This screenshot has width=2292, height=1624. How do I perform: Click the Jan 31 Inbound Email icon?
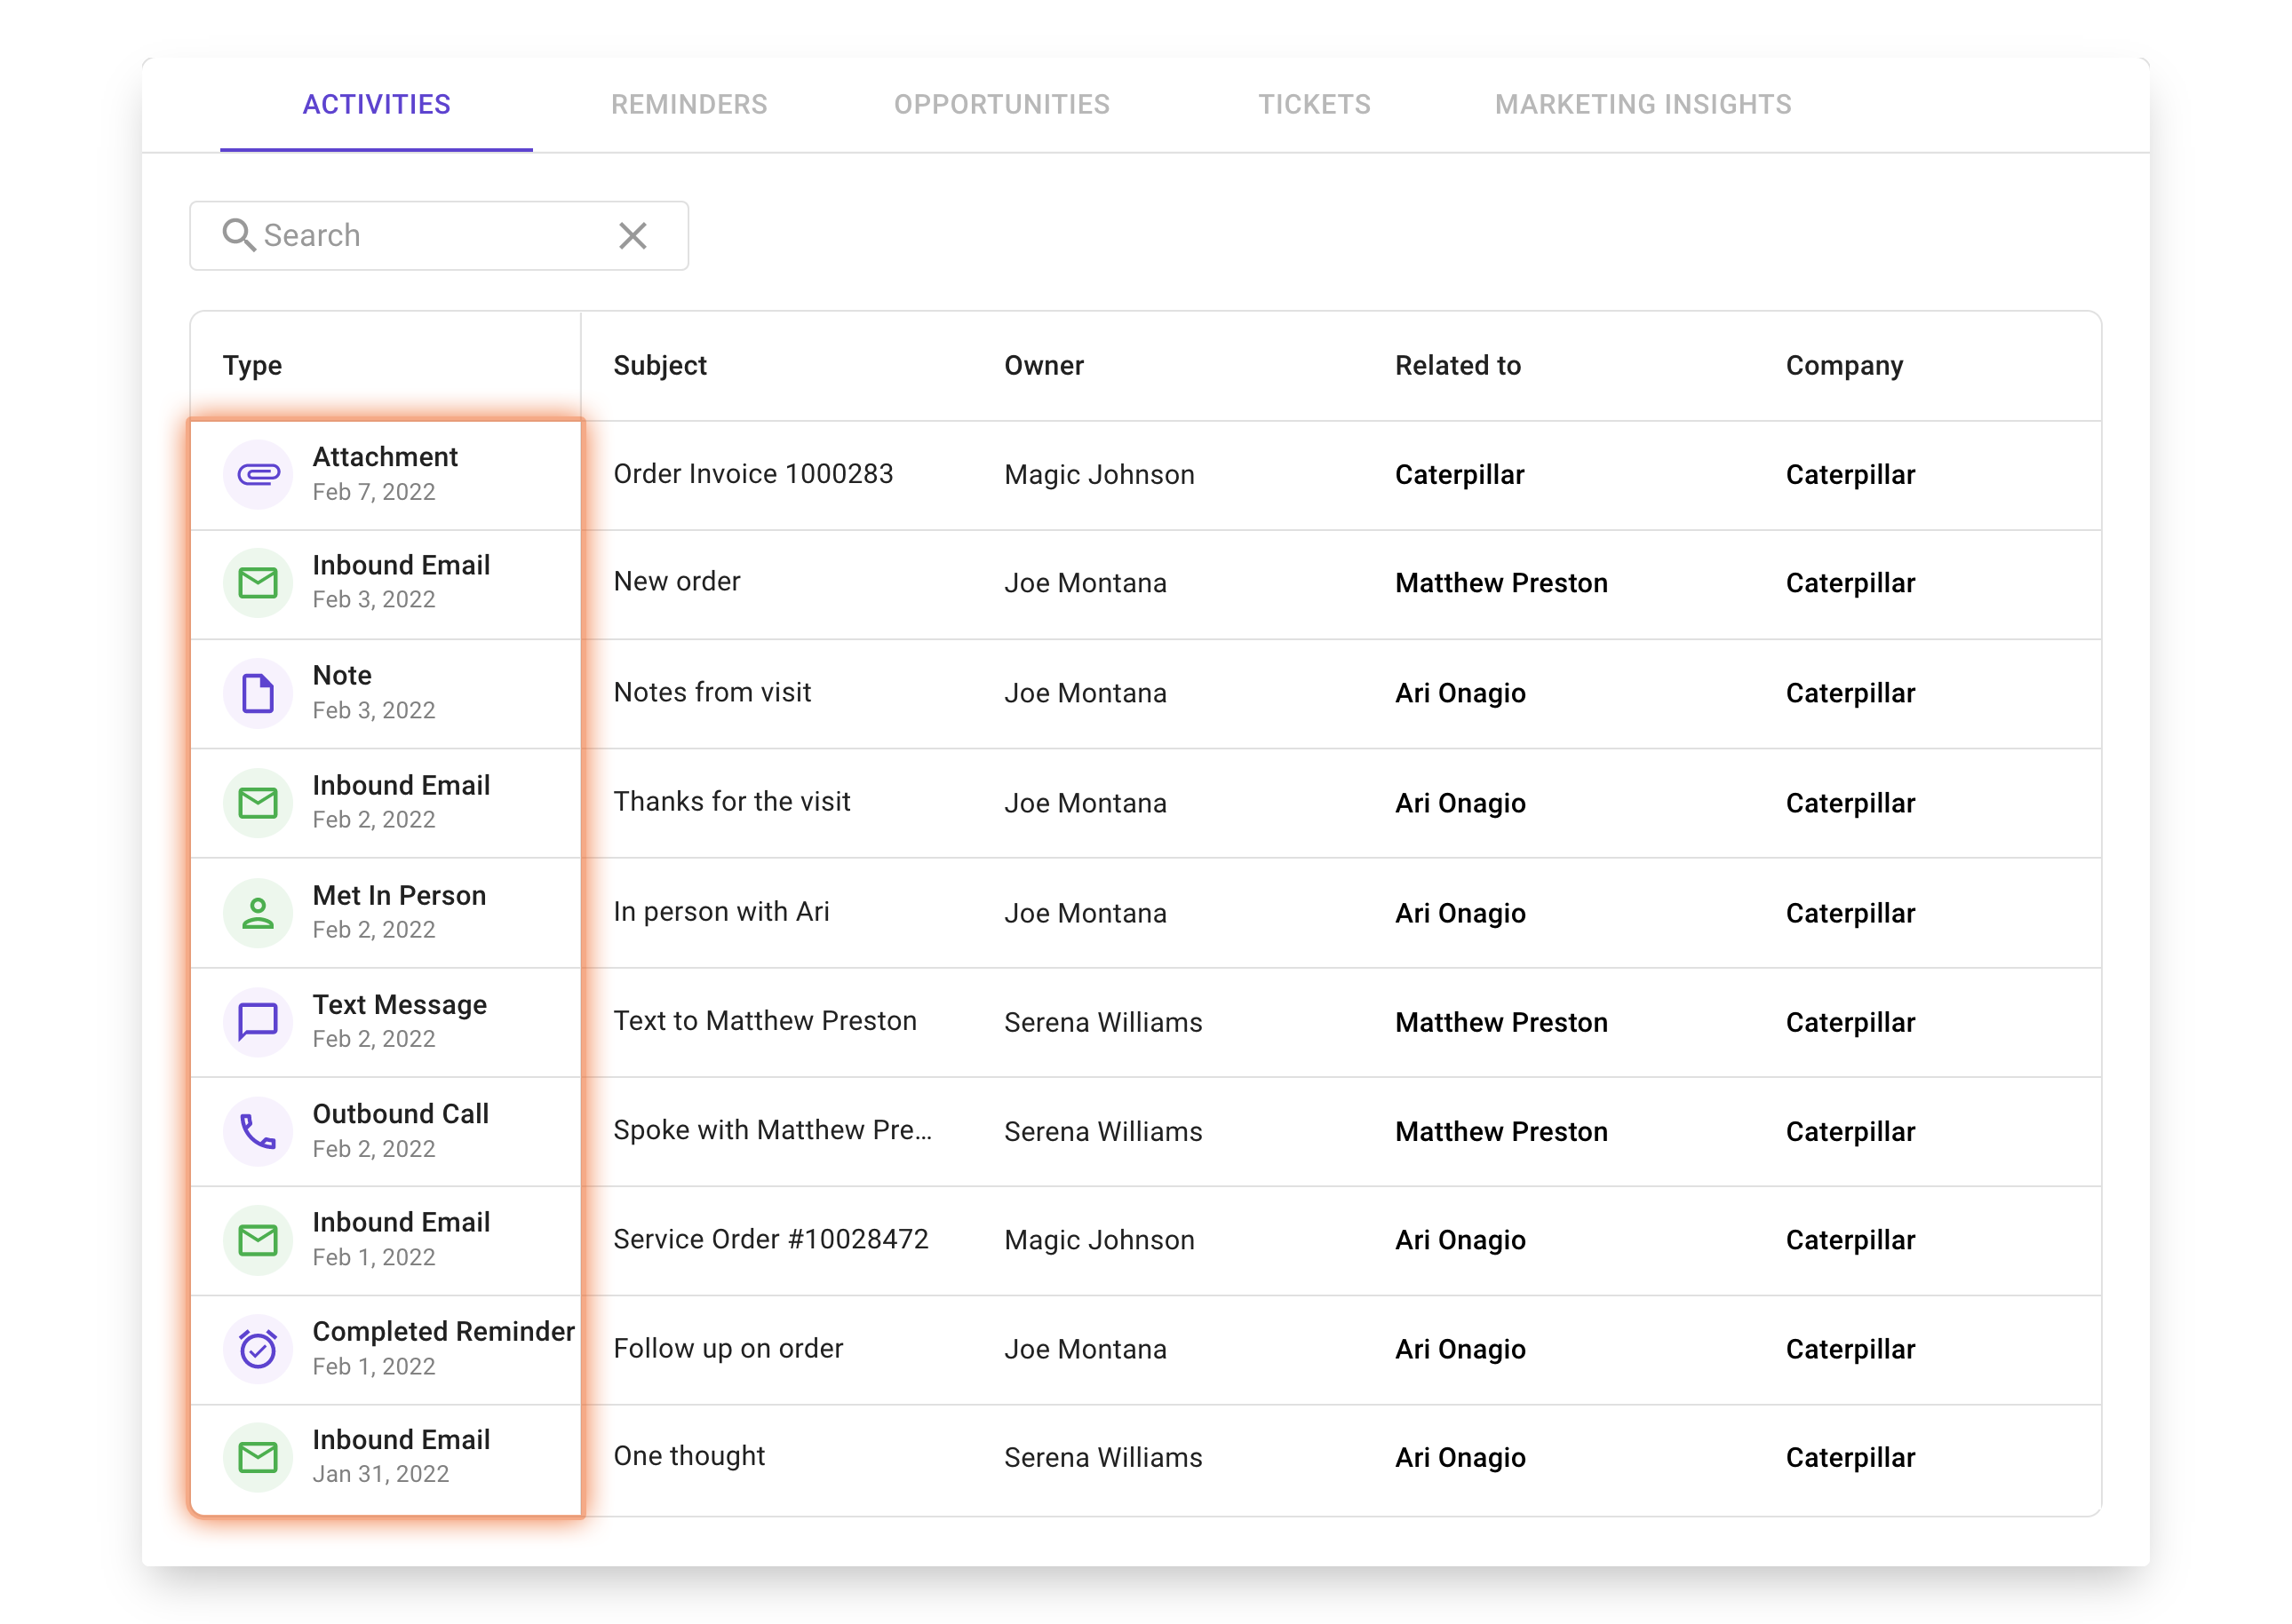(x=259, y=1457)
